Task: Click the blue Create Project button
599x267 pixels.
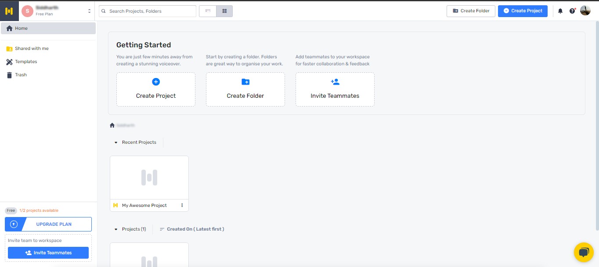Action: (x=523, y=11)
